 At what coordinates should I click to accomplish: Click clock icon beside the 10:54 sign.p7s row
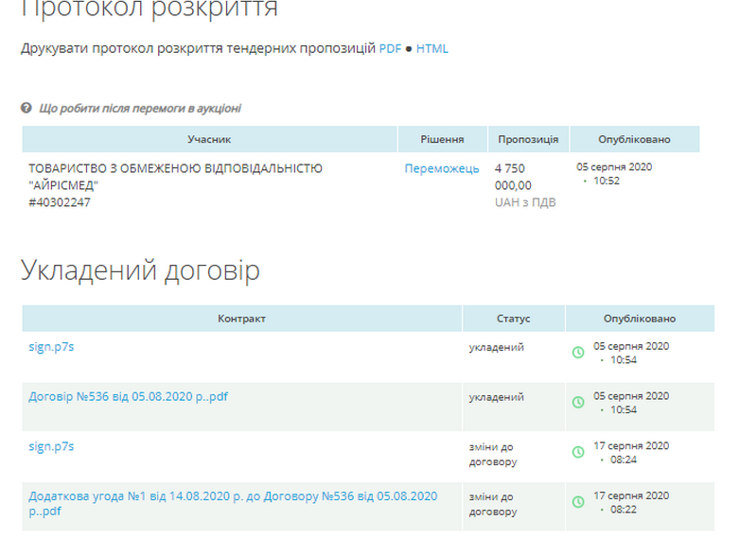[x=578, y=353]
